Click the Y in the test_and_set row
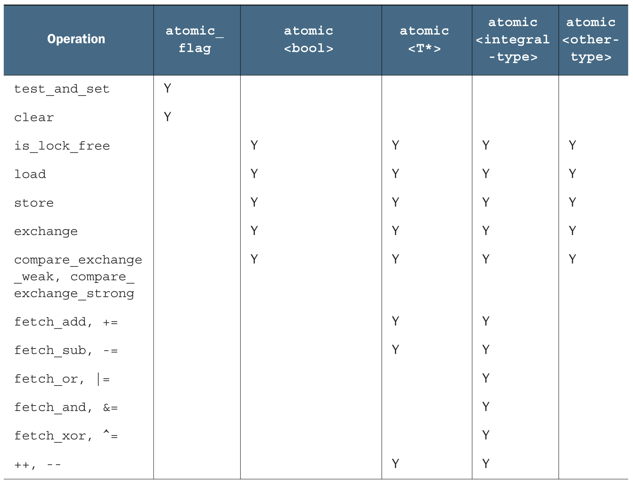 pyautogui.click(x=168, y=88)
